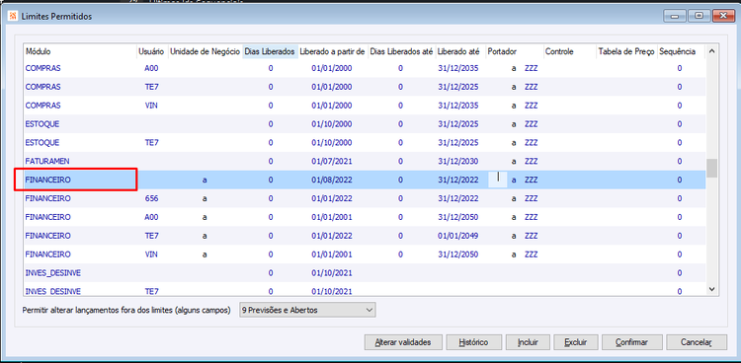Click the scrollbar down arrow
The image size is (741, 363).
pos(711,288)
